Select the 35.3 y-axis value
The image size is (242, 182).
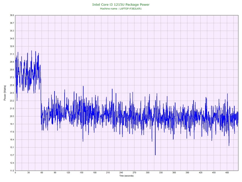point(12,31)
